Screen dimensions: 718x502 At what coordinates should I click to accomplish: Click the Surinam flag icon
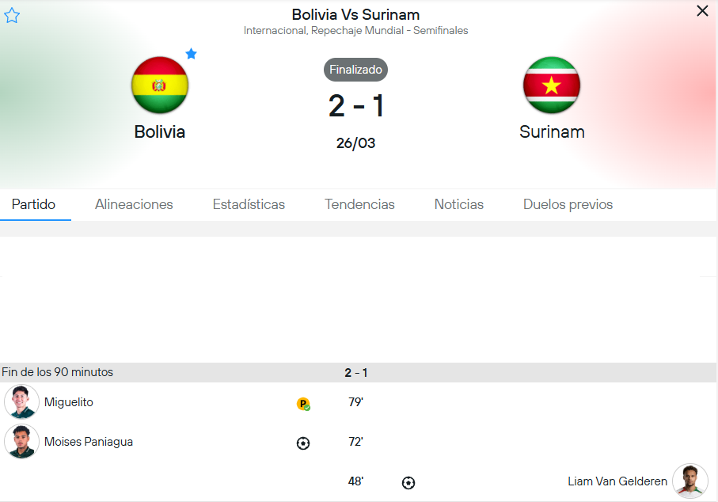pyautogui.click(x=552, y=85)
